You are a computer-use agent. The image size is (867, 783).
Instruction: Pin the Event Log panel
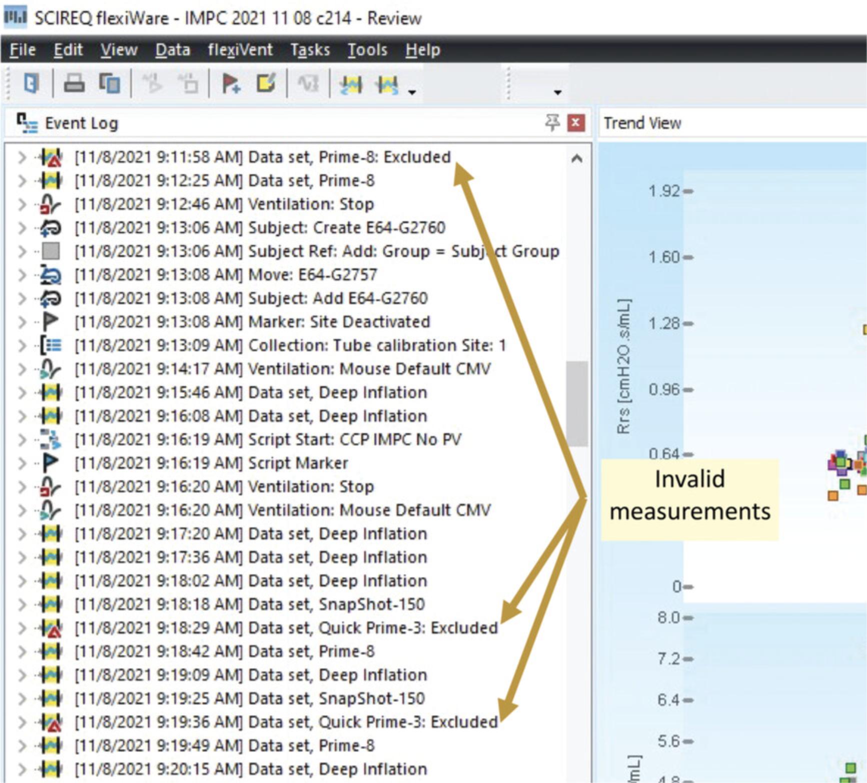coord(552,123)
